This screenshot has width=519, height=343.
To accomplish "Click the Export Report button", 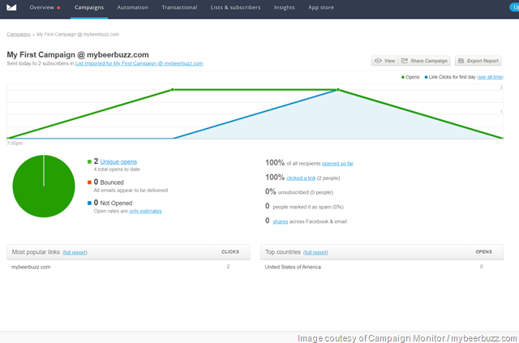I will pos(478,61).
